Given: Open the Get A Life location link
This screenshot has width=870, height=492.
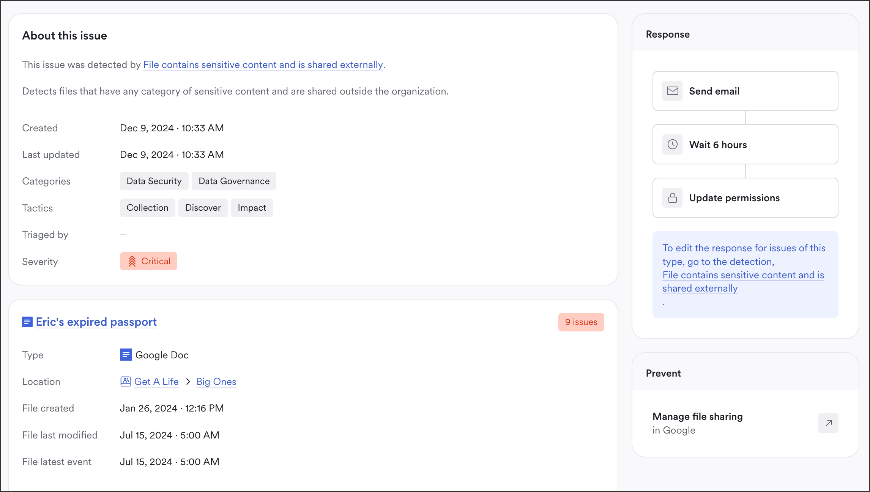Looking at the screenshot, I should pyautogui.click(x=156, y=382).
